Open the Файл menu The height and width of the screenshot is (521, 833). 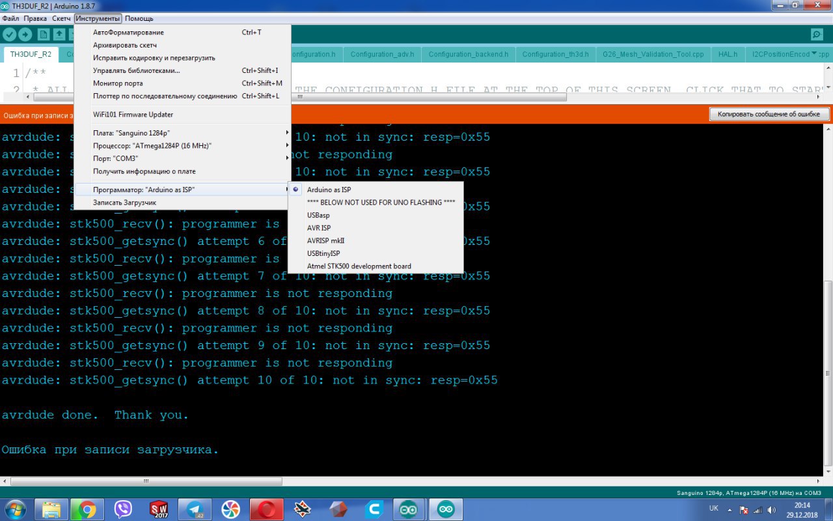(x=10, y=18)
